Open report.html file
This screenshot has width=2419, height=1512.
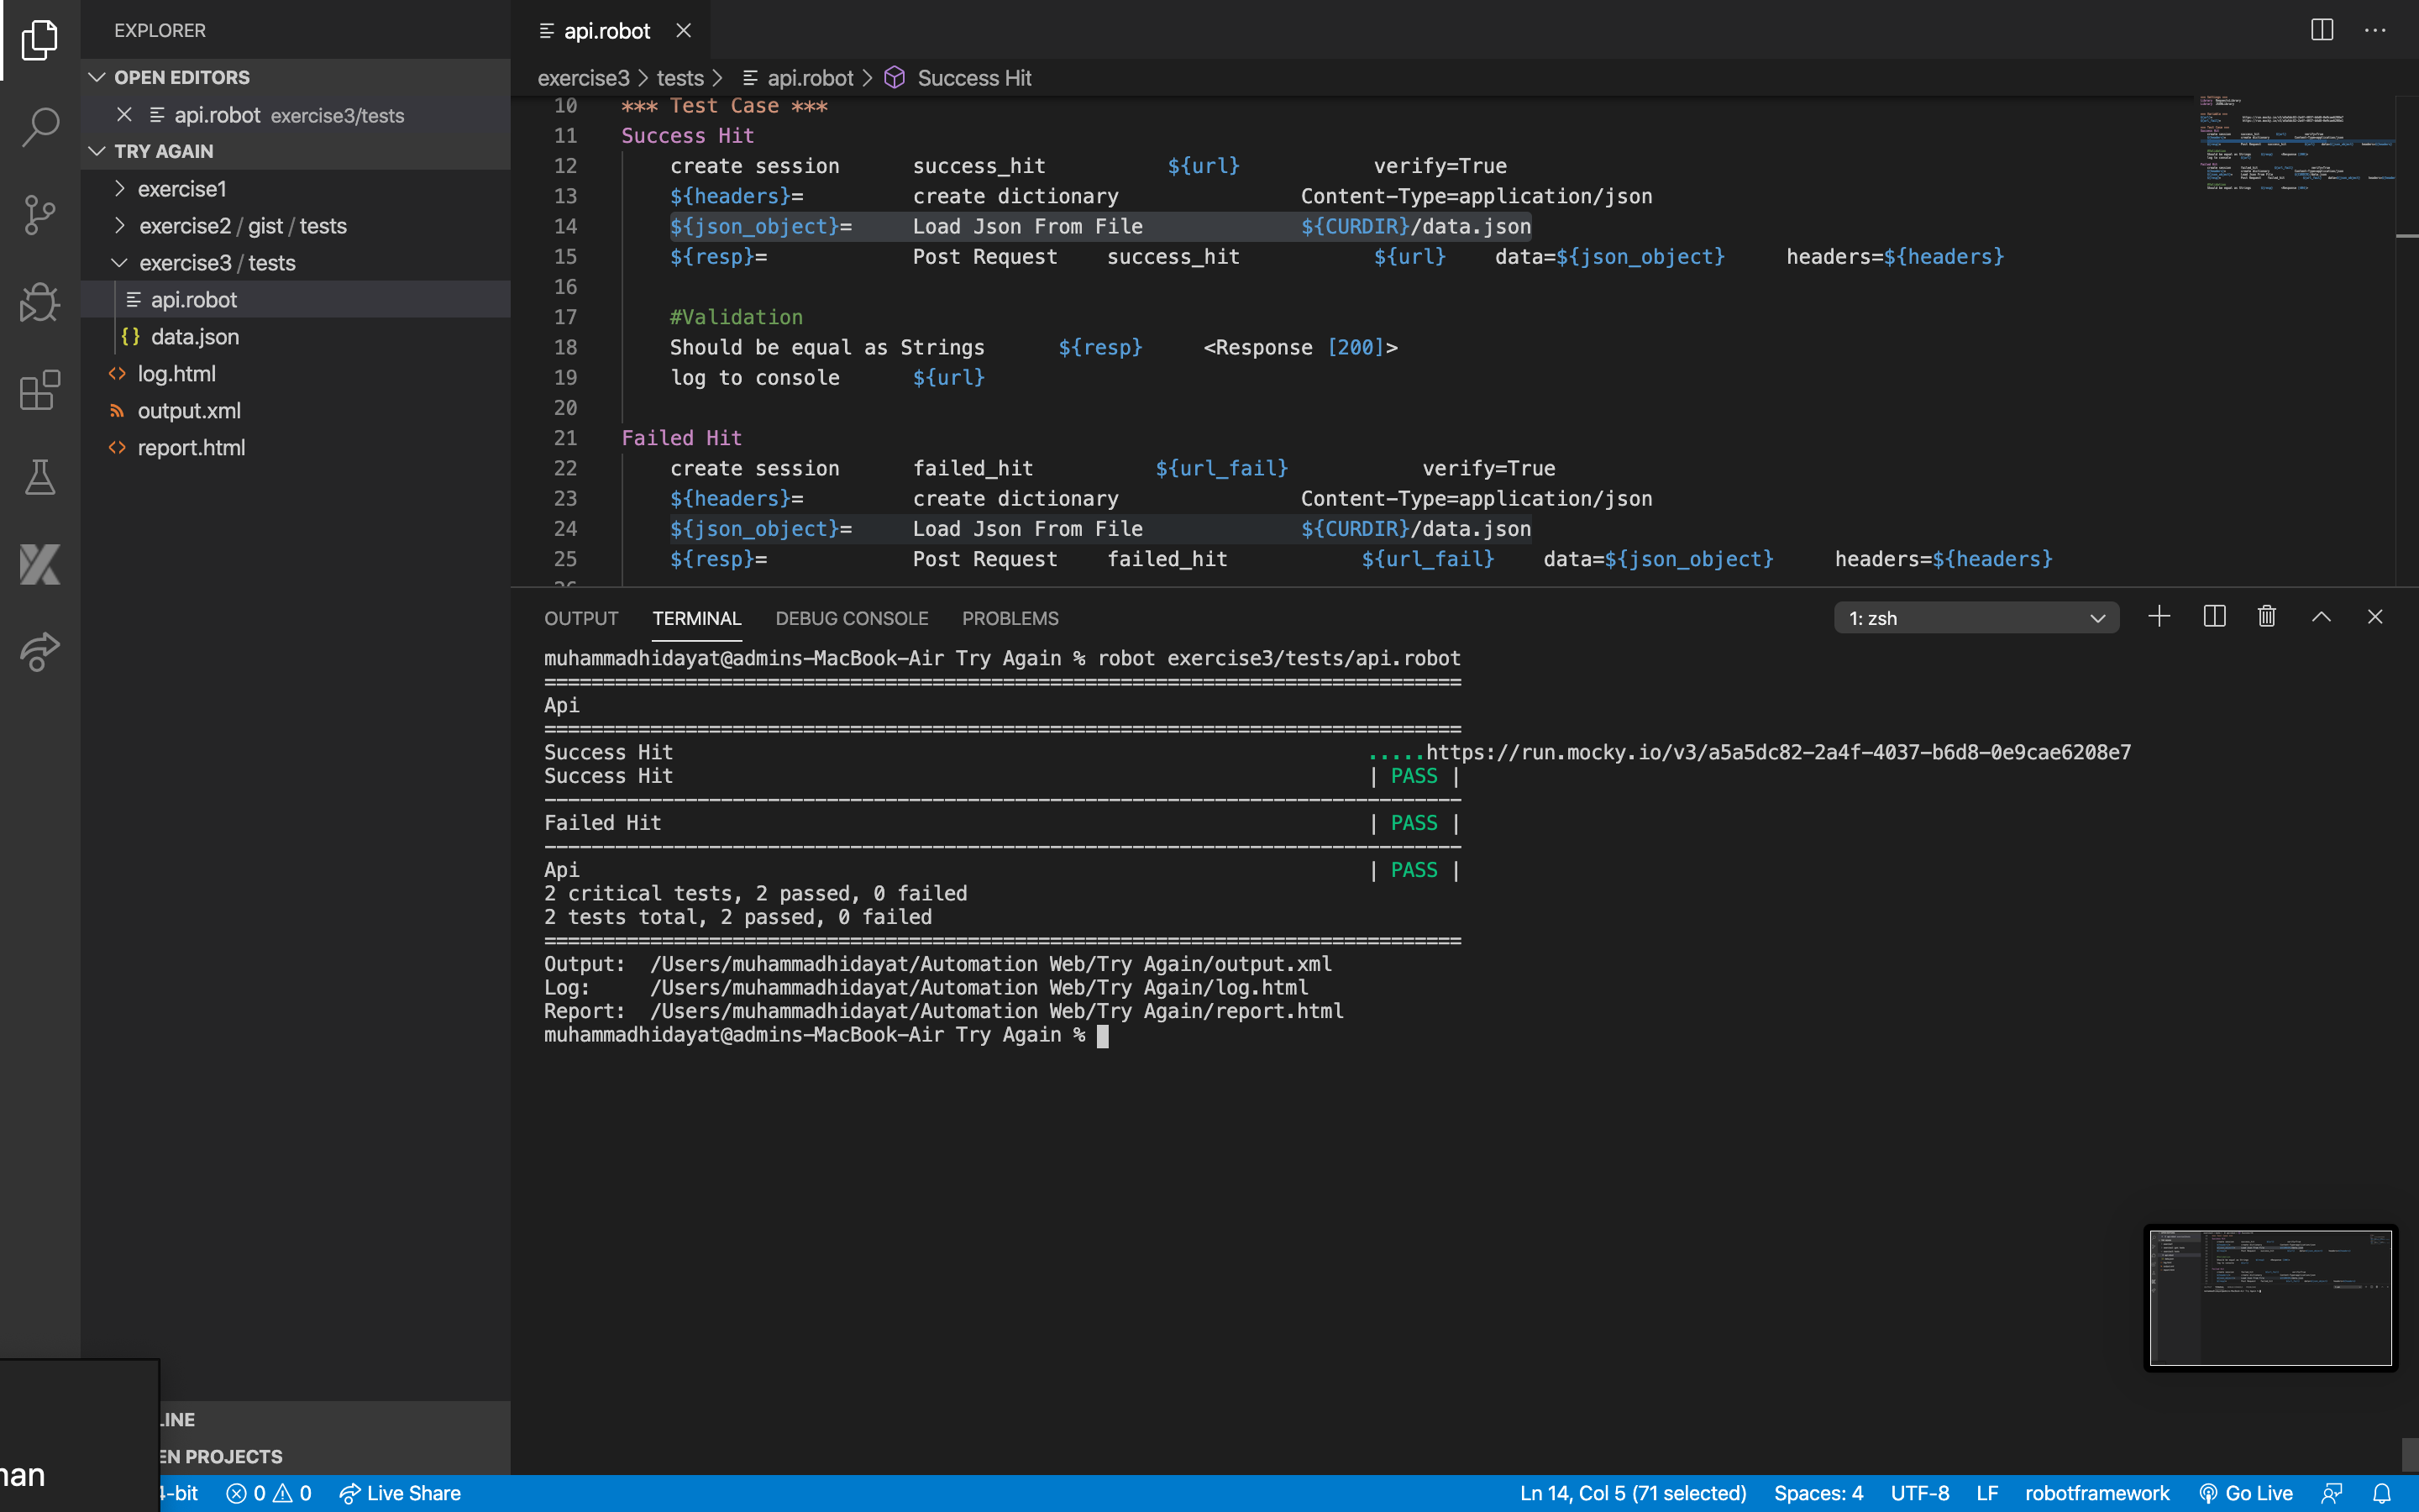(296, 447)
